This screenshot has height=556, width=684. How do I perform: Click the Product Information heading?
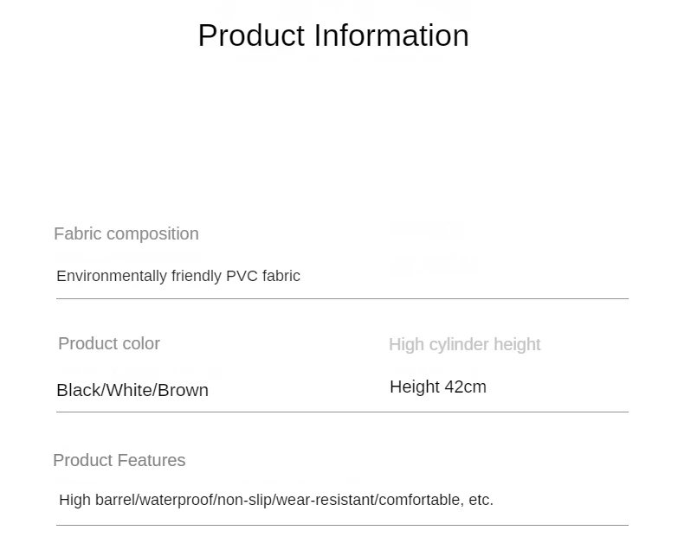pos(333,35)
